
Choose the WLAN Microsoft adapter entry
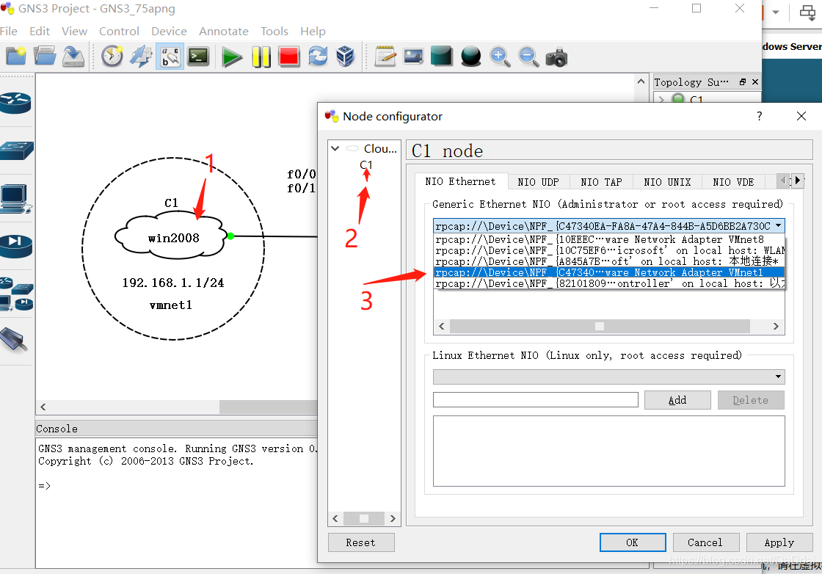[609, 250]
